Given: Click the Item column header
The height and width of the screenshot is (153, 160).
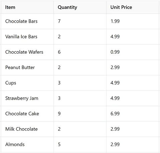Looking at the screenshot, I should point(27,7).
